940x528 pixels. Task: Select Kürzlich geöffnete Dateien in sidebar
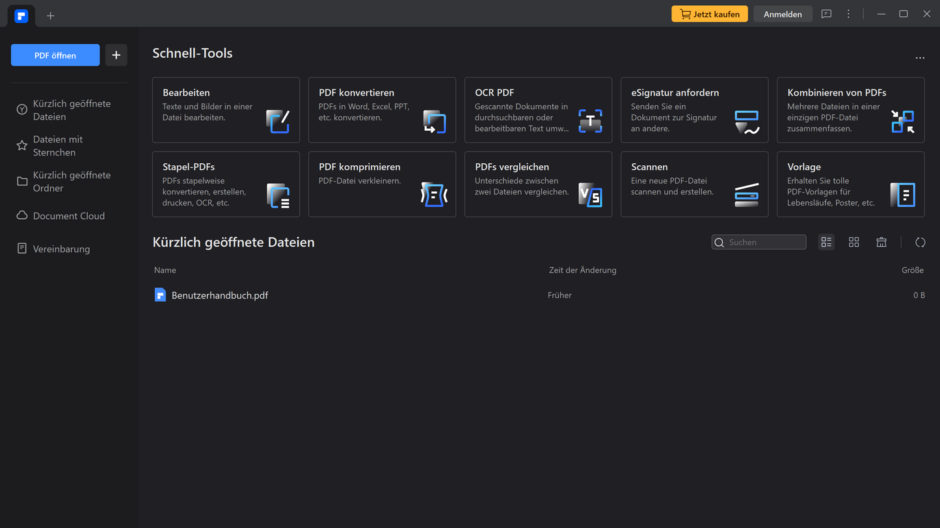coord(71,110)
